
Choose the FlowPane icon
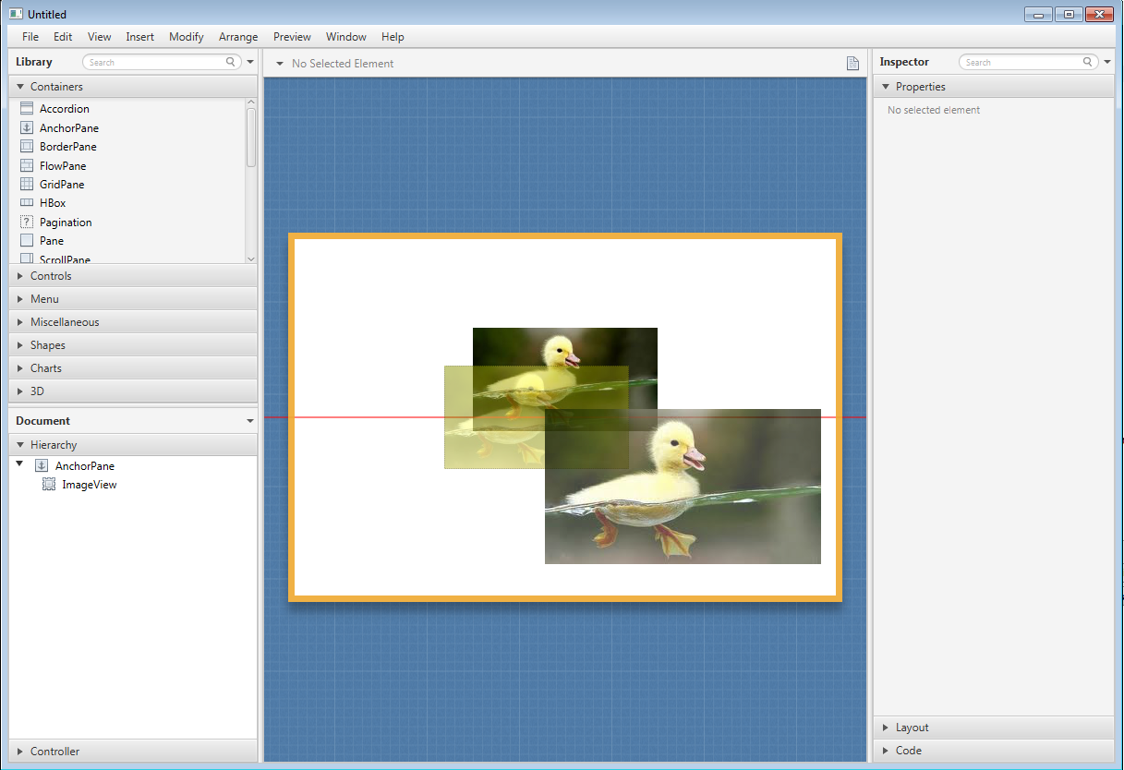click(27, 166)
